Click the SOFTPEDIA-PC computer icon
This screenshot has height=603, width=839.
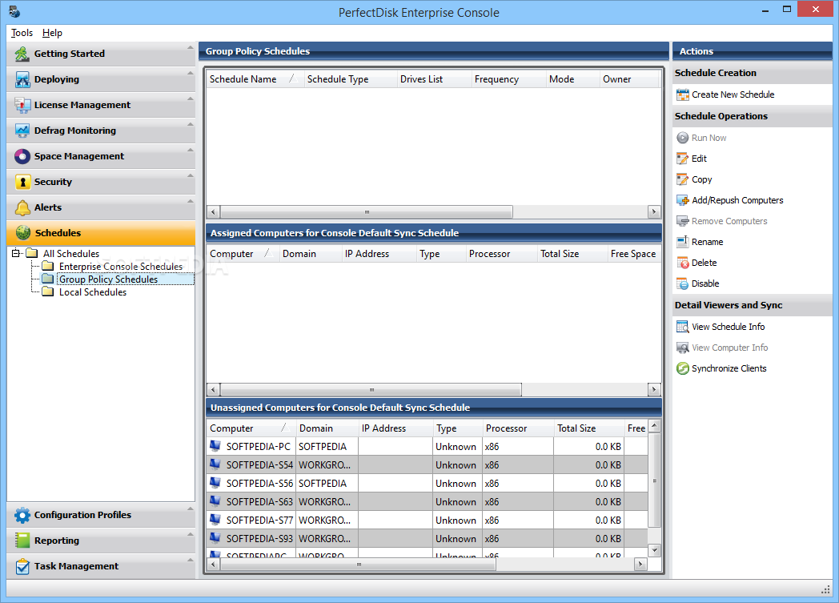point(215,446)
